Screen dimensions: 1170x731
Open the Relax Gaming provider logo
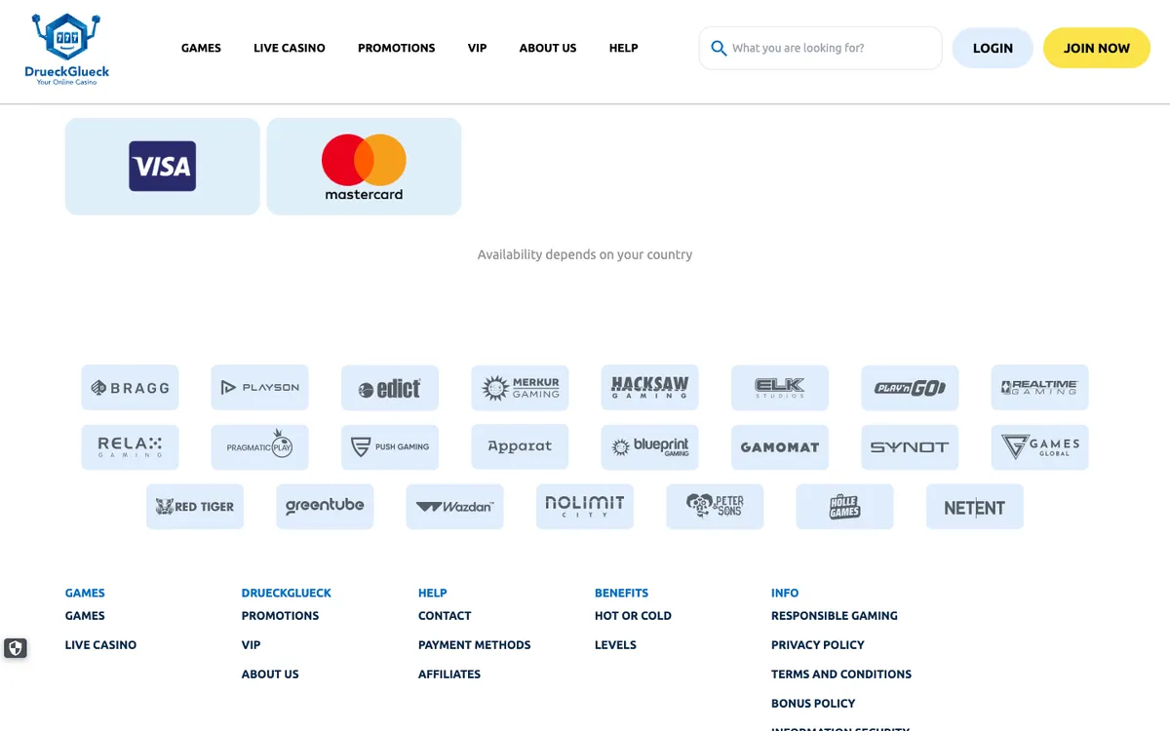[x=130, y=447]
